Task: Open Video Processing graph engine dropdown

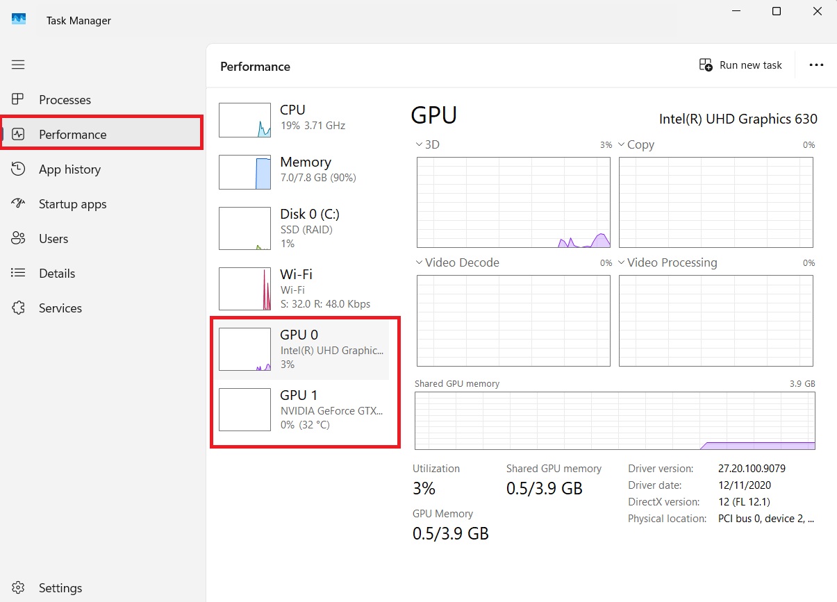Action: pos(622,263)
